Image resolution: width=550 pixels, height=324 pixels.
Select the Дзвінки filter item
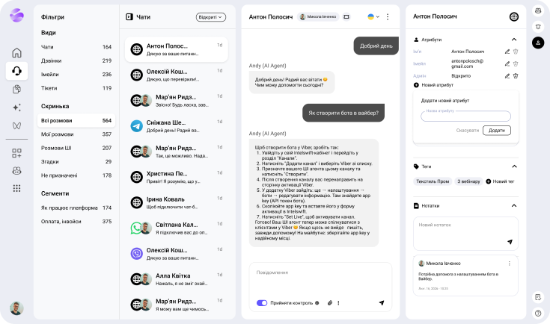coord(52,60)
